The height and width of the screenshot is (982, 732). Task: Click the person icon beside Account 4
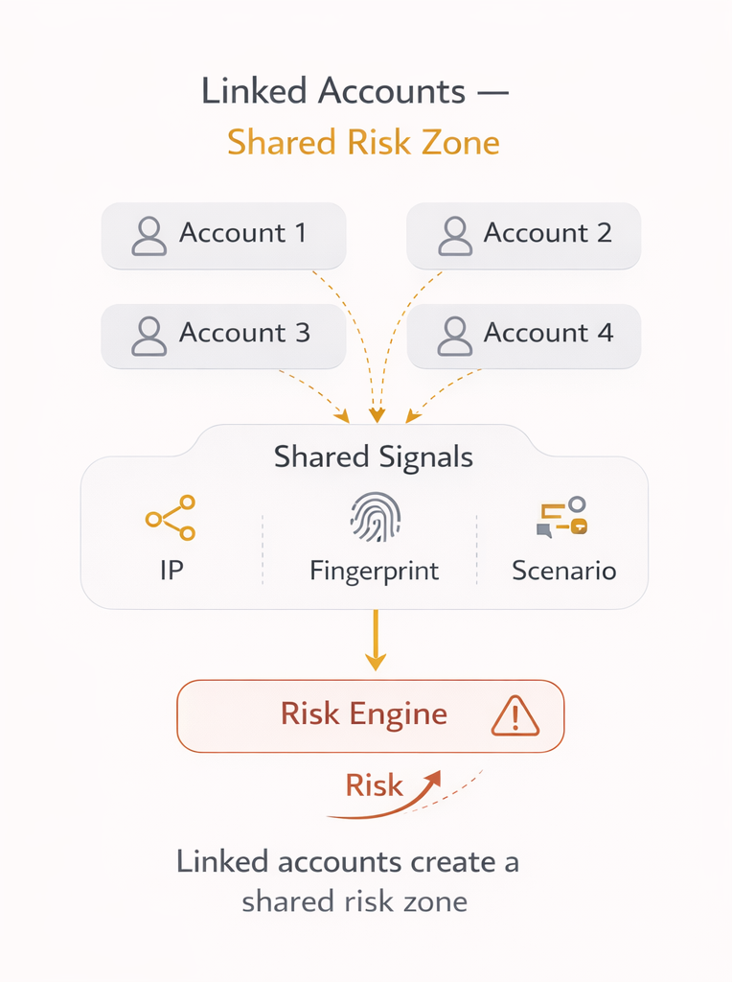point(454,336)
